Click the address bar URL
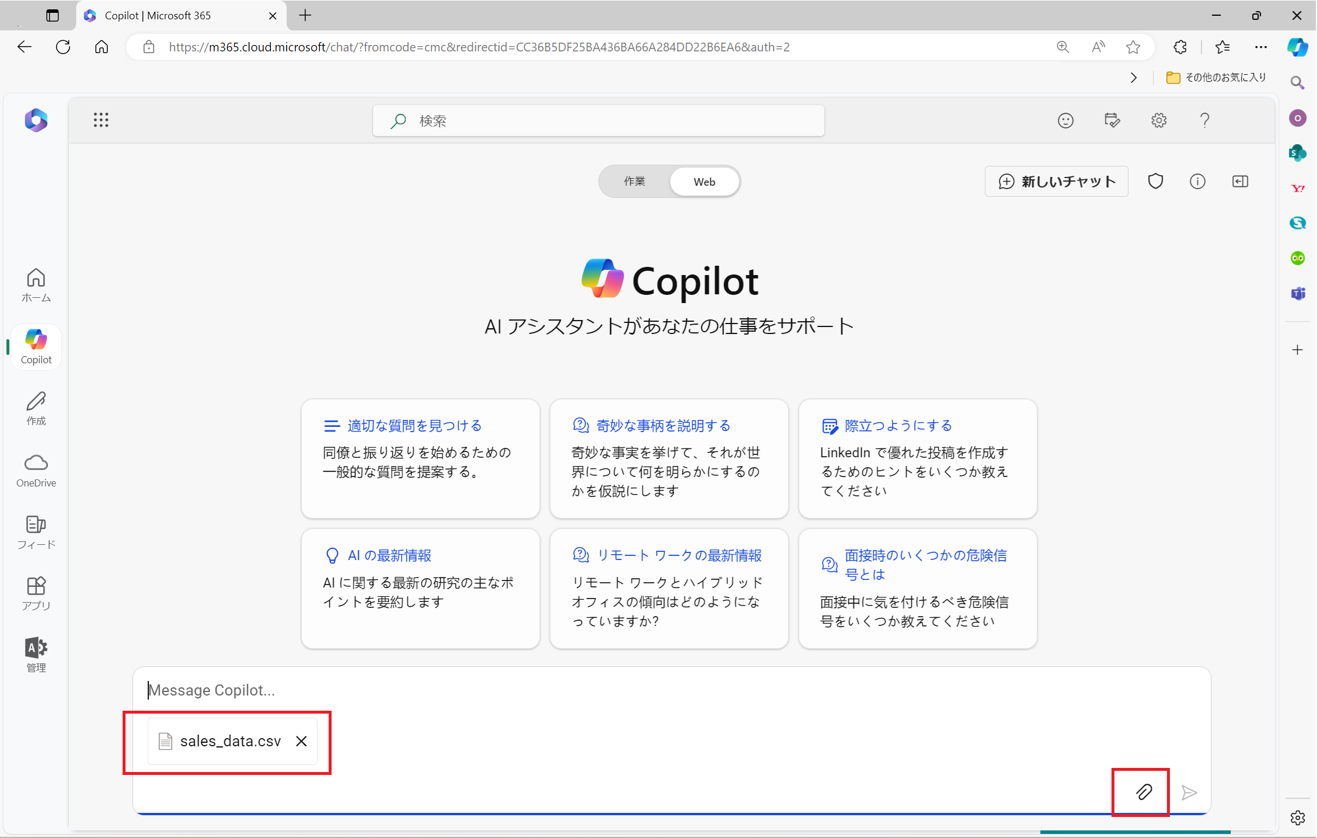Screen dimensions: 1317x838 (479, 47)
